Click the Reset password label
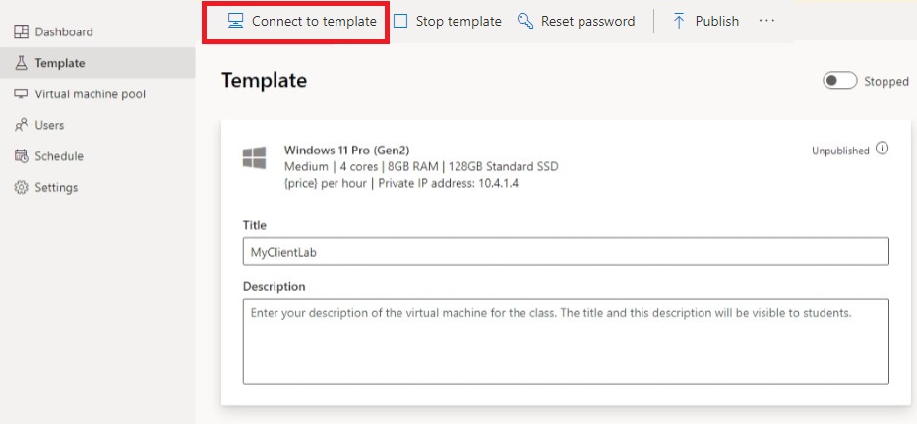Viewport: 917px width, 424px height. point(587,21)
